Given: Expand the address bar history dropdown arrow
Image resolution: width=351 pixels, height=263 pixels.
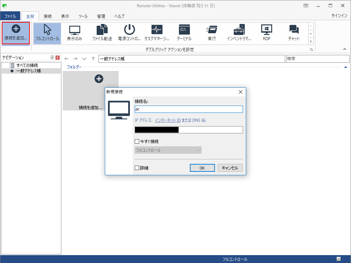Looking at the screenshot, I should [x=84, y=58].
